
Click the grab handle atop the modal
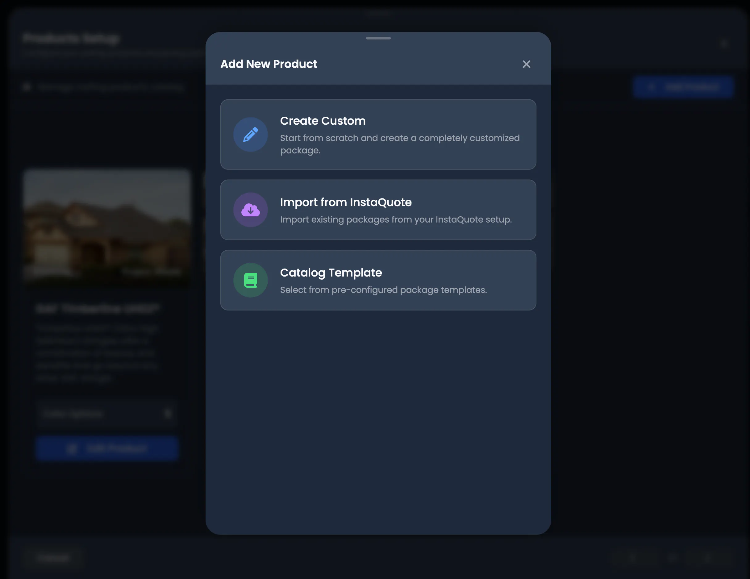pyautogui.click(x=378, y=38)
